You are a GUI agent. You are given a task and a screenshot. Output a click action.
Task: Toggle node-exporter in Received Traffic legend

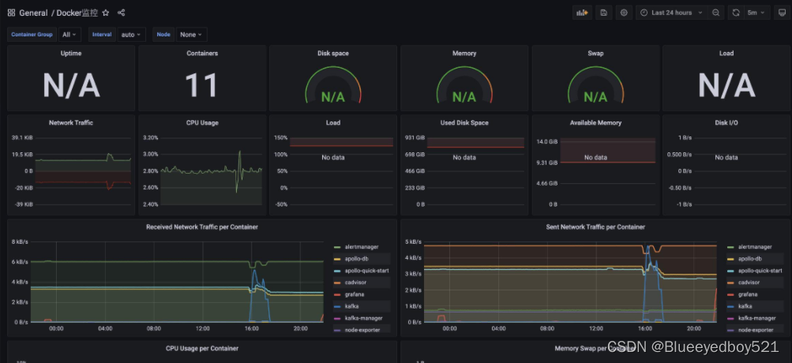point(362,330)
